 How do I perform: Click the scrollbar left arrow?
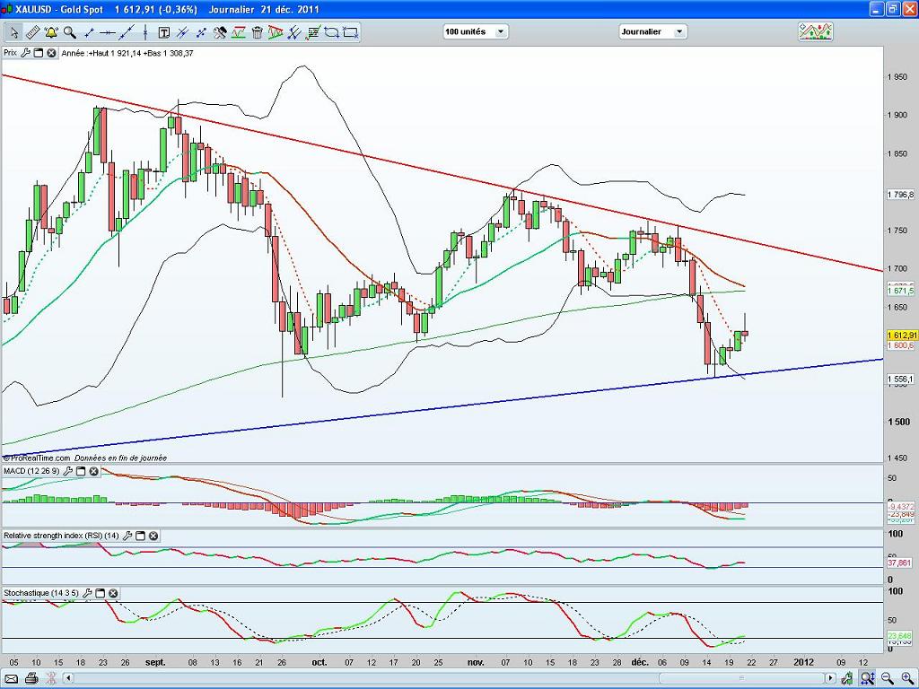68,678
